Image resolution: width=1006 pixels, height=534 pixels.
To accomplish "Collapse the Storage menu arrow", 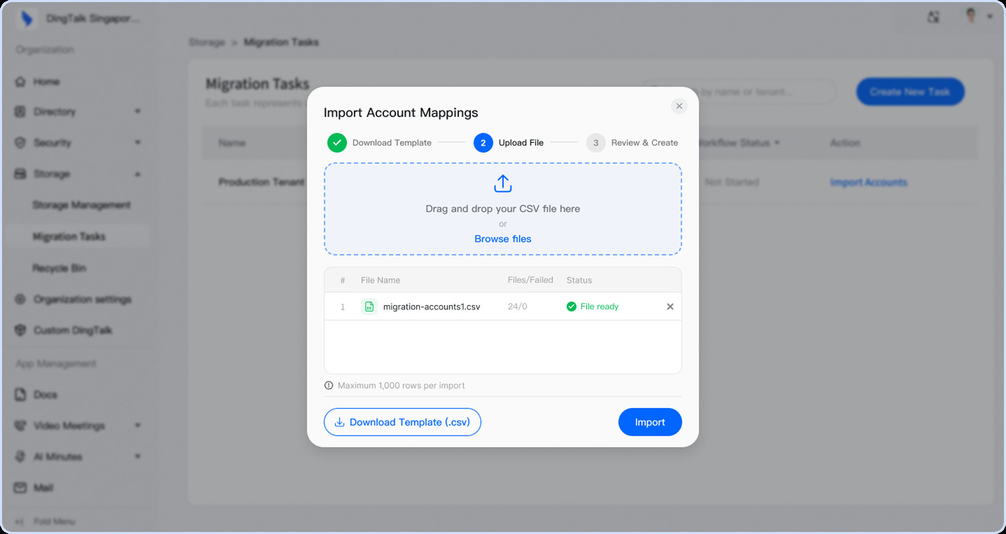I will pos(137,174).
